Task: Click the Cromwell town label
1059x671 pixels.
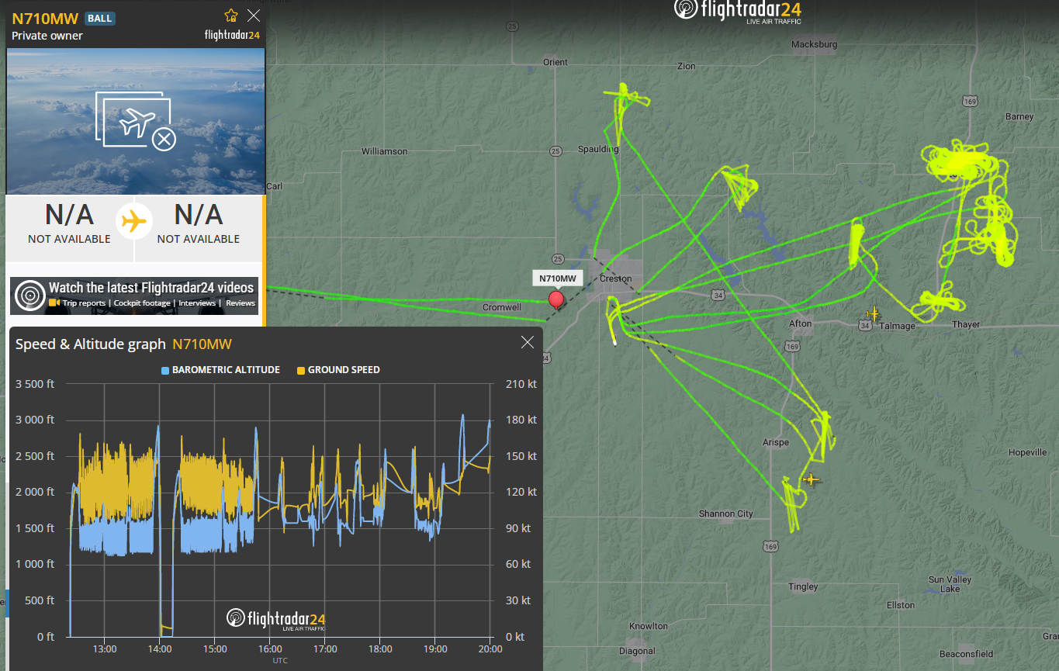Action: (x=502, y=307)
